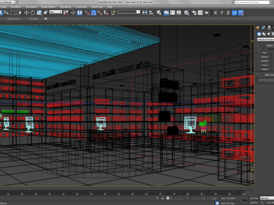Open the Rendering menu
Image resolution: width=274 pixels, height=205 pixels.
(x=66, y=7)
